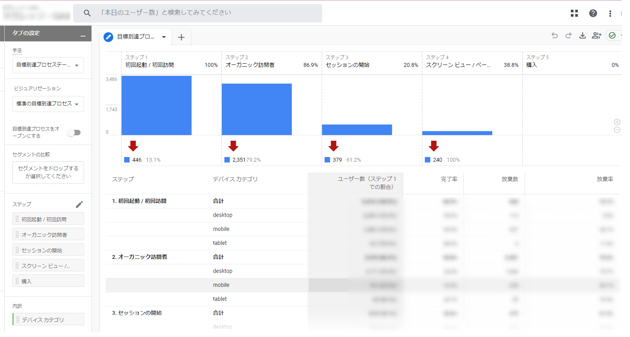Click the green check status icon

pos(612,35)
